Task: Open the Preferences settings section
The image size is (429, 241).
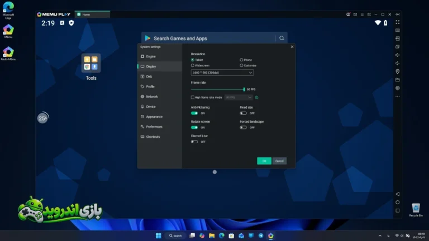Action: coord(160,127)
